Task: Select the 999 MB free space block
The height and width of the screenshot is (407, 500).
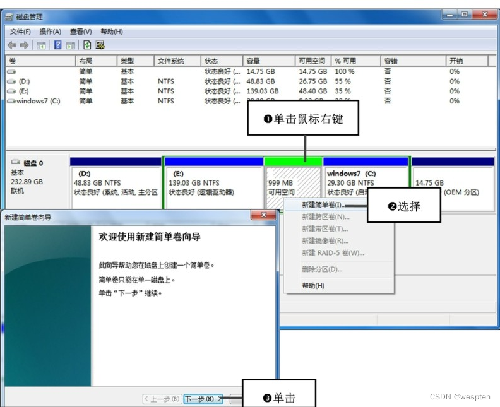Action: tap(293, 182)
